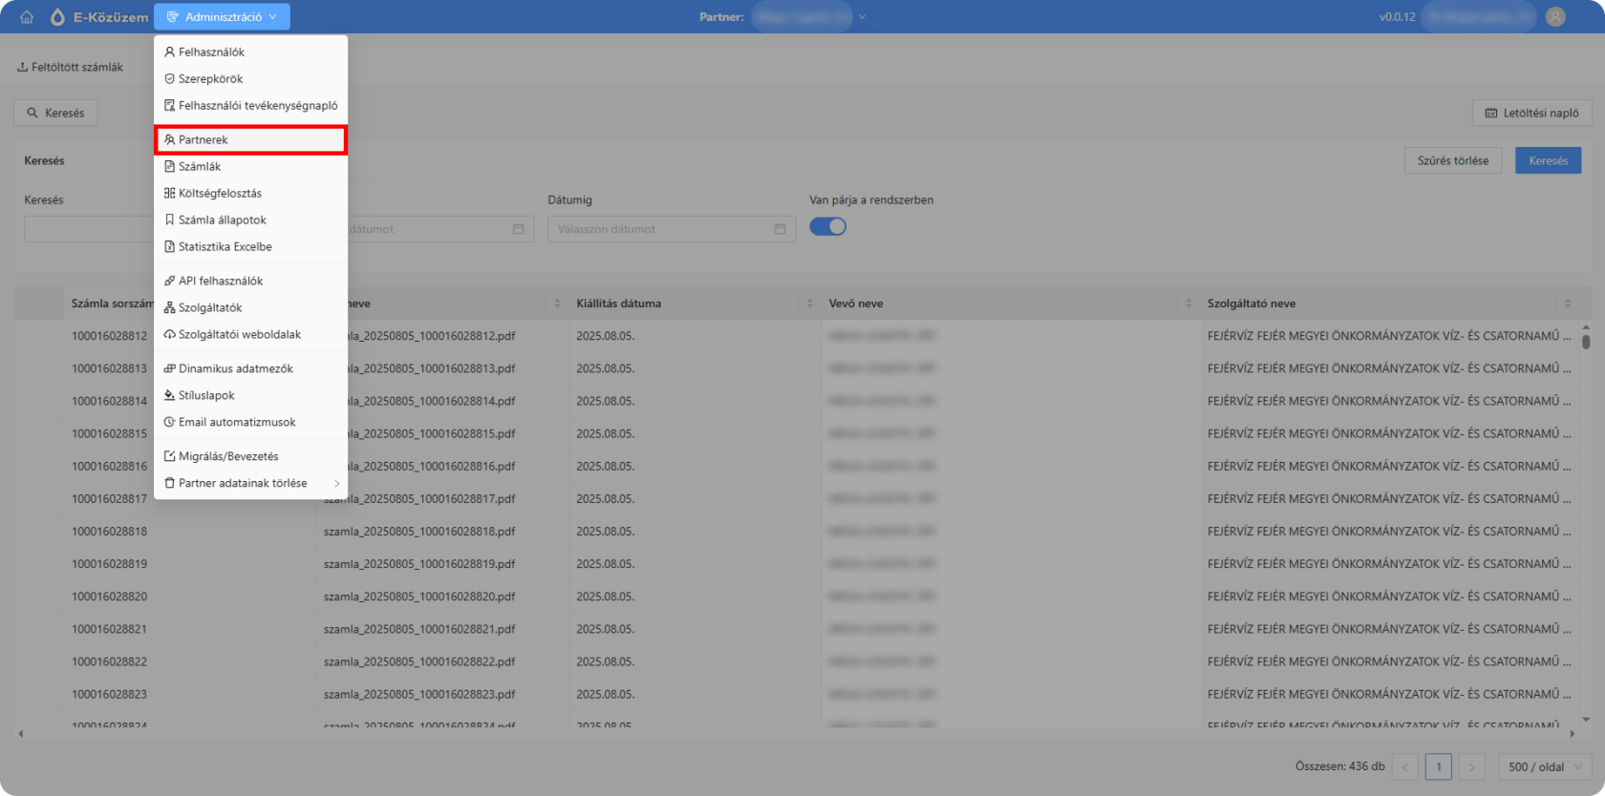The image size is (1605, 796).
Task: Click calendar icon in Dátumig field
Action: [x=780, y=229]
